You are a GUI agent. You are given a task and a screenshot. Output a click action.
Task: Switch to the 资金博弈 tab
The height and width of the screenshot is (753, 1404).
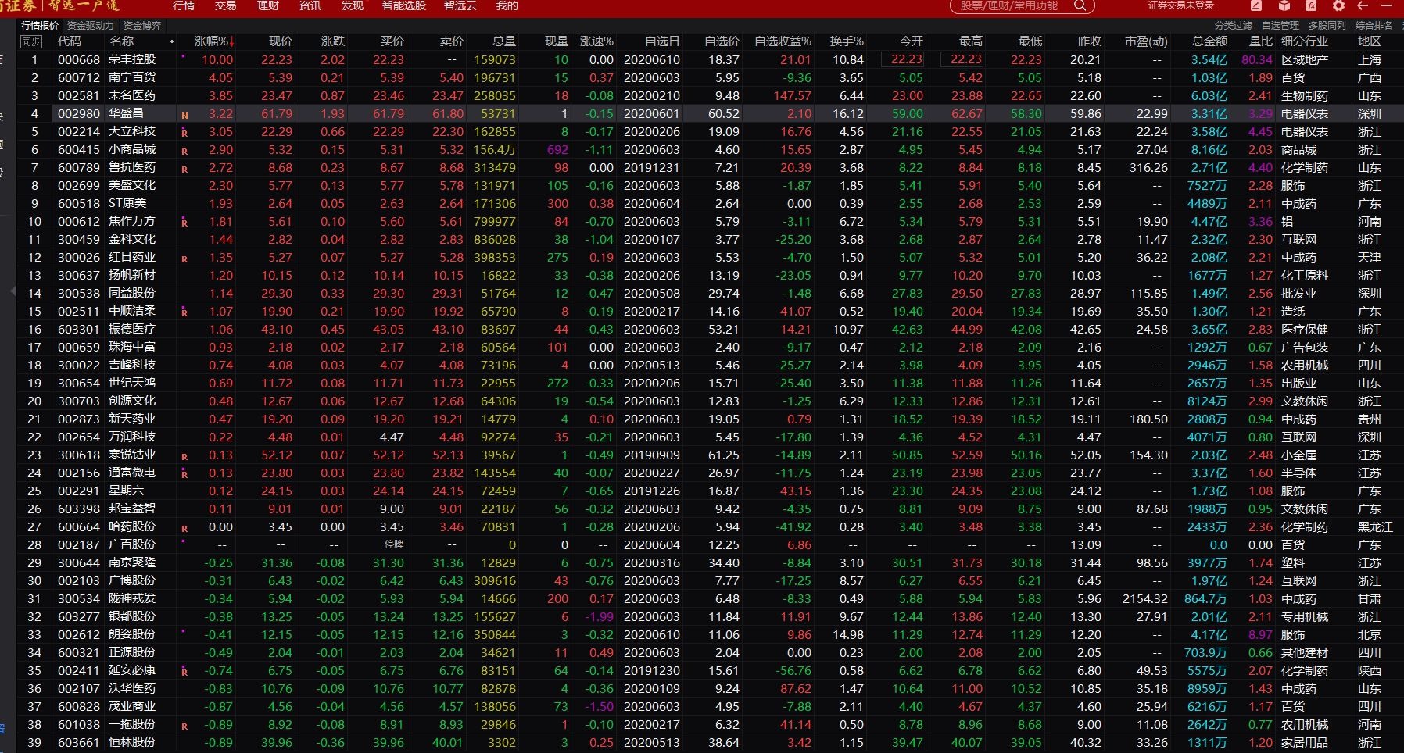tap(142, 26)
